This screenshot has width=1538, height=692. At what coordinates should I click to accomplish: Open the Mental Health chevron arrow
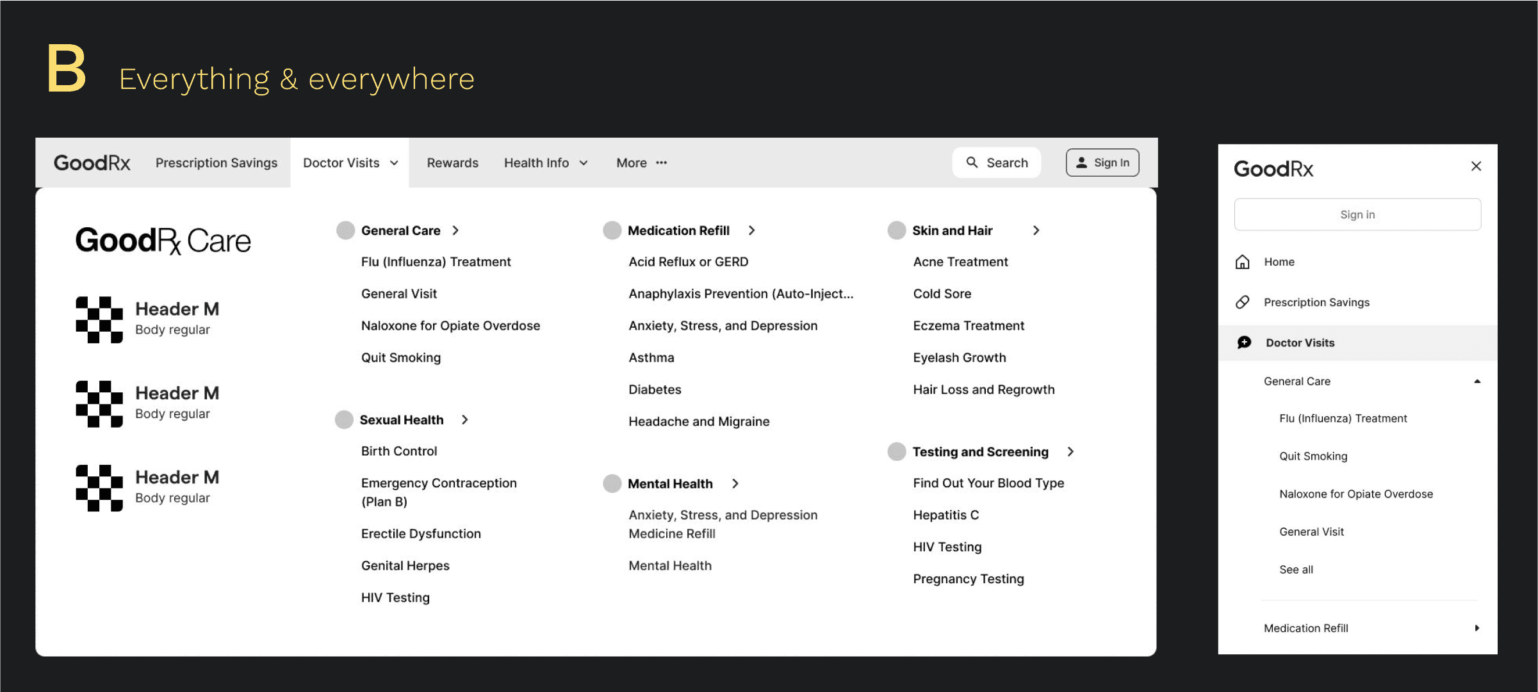pyautogui.click(x=735, y=484)
